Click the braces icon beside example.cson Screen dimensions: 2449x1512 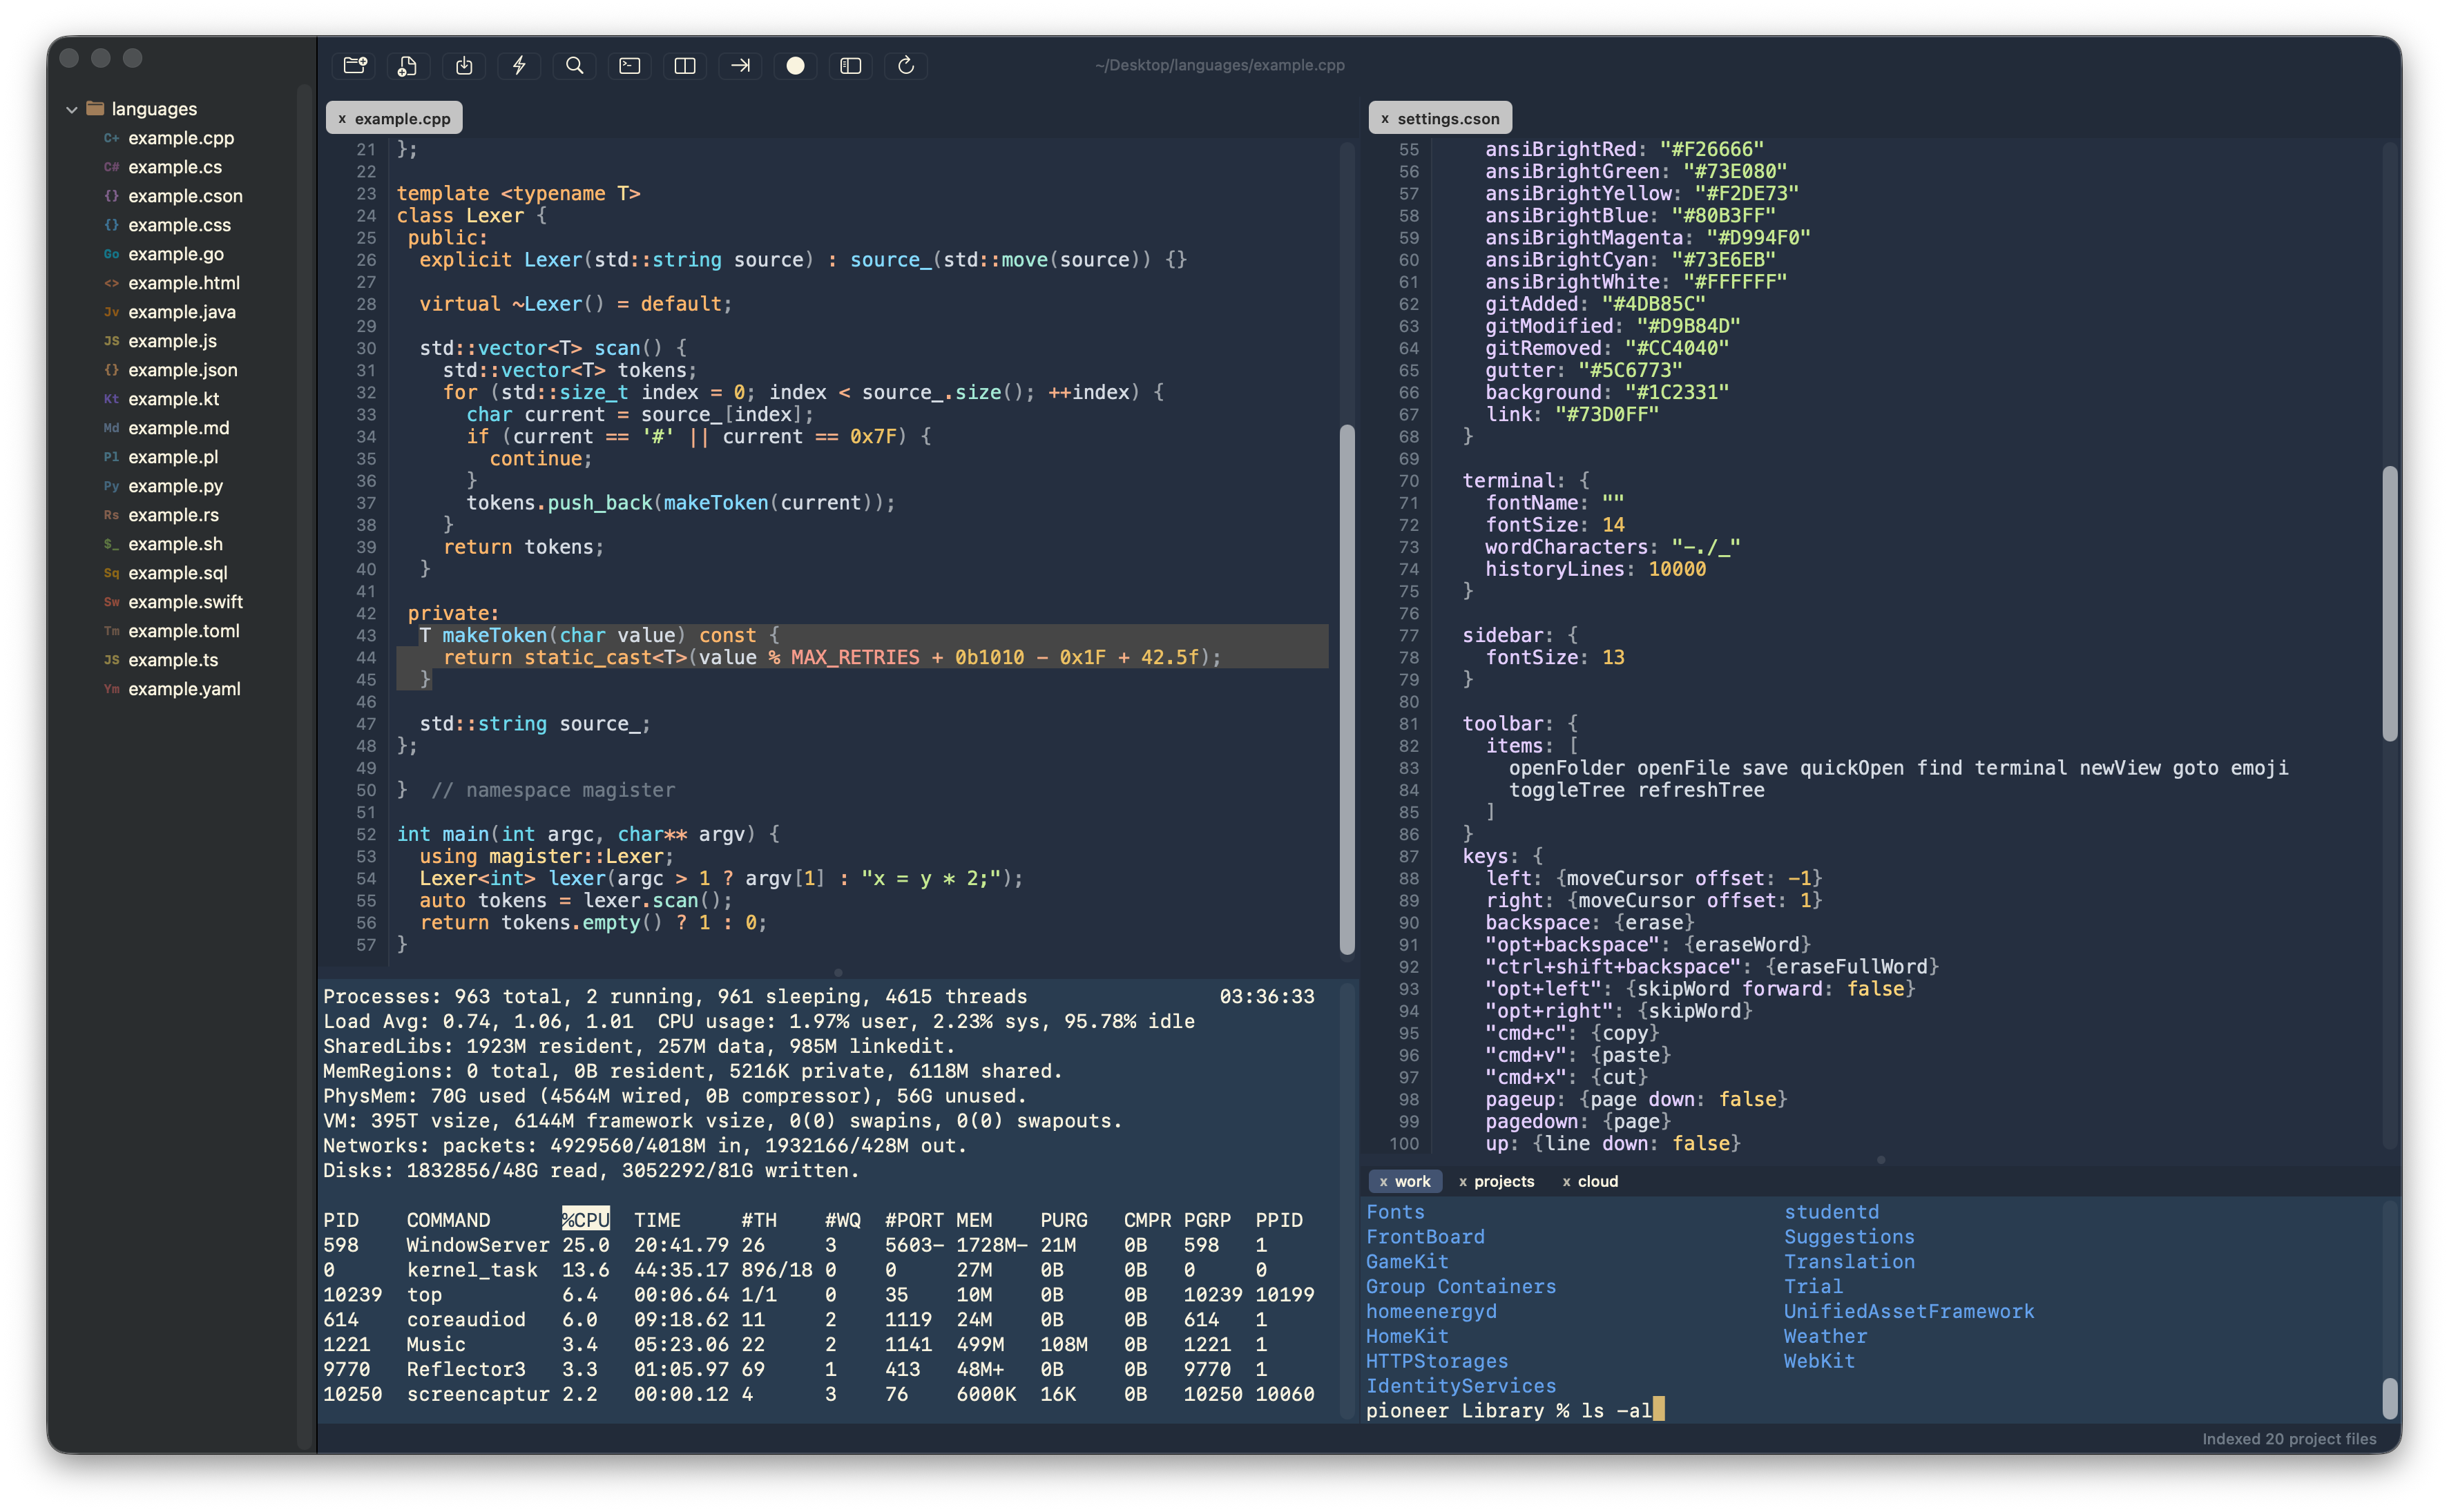coord(111,196)
